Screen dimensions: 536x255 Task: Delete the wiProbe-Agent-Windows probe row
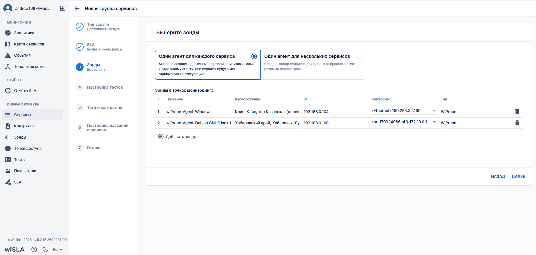pyautogui.click(x=517, y=112)
